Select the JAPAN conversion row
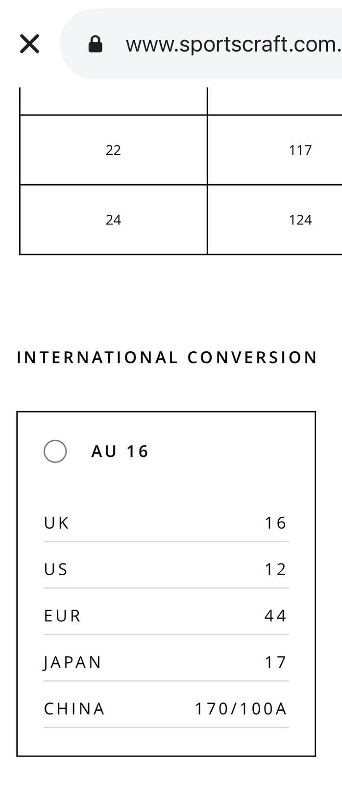 (166, 662)
